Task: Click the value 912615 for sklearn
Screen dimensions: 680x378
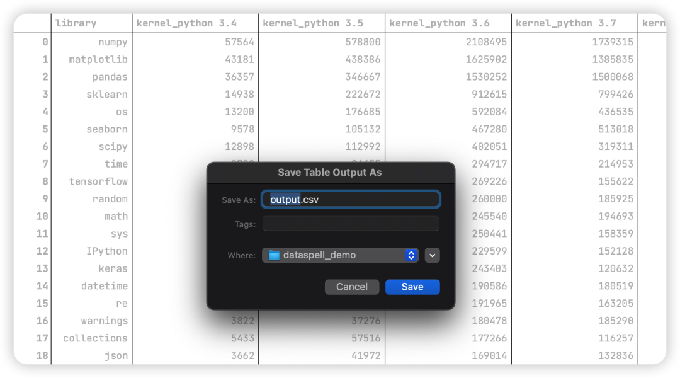Action: [x=489, y=94]
